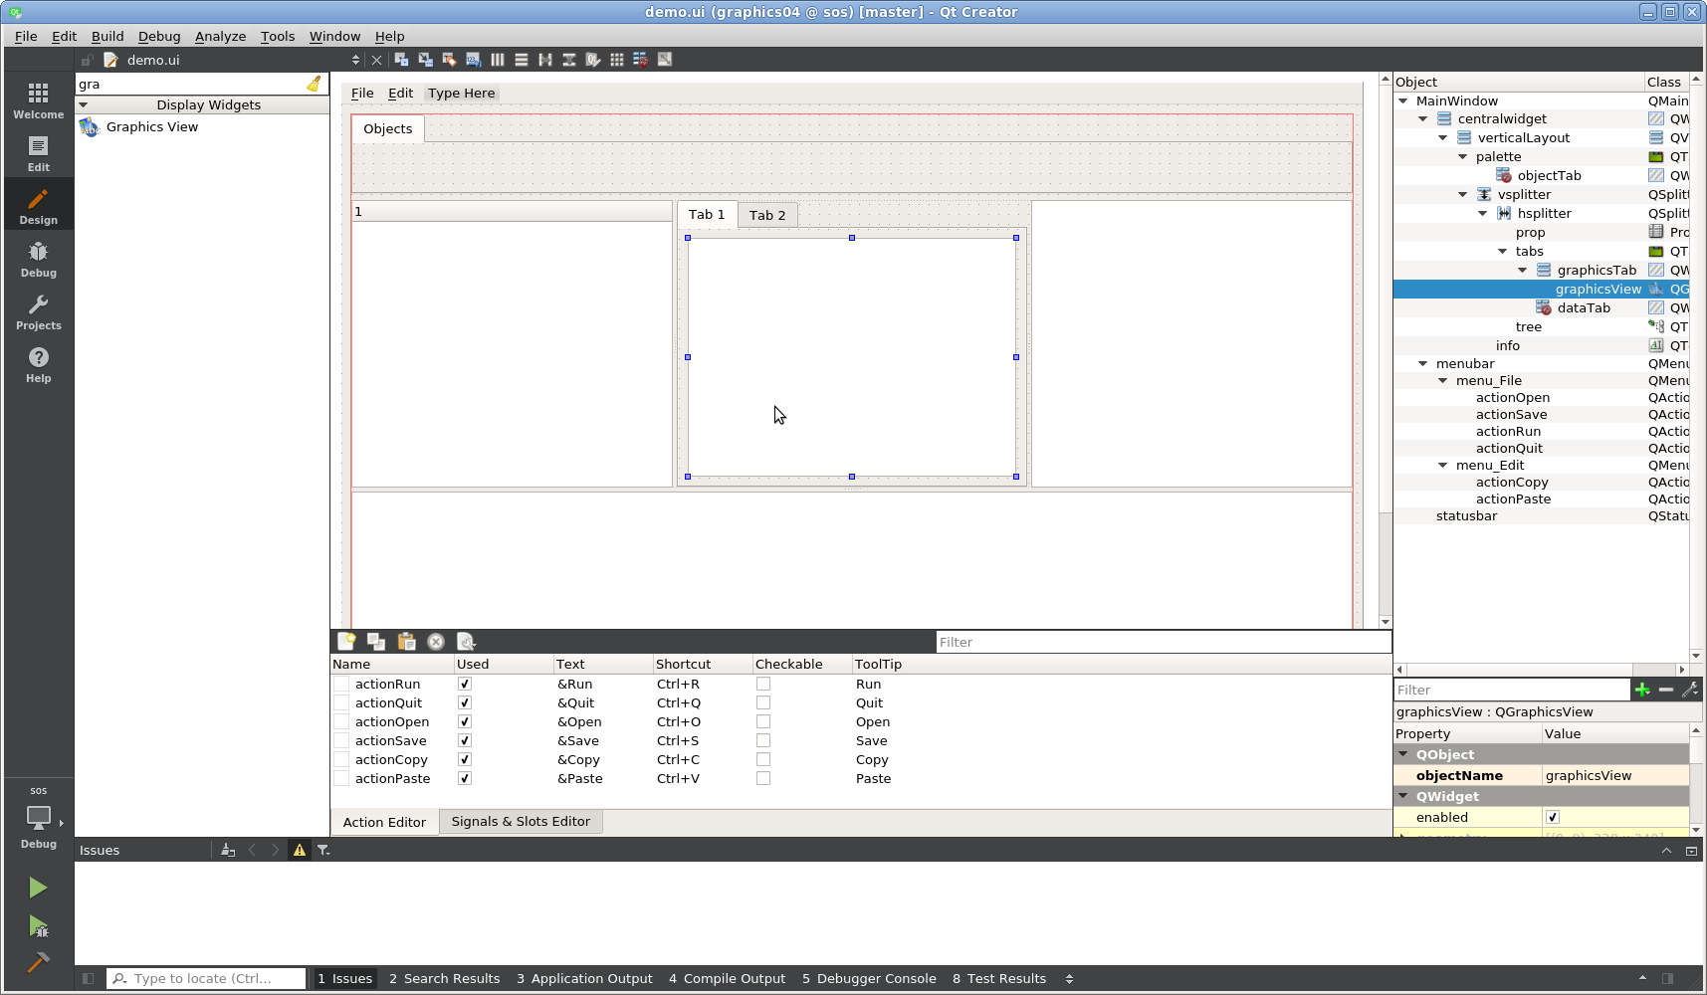
Task: Create a new action in Action Editor
Action: tap(346, 642)
